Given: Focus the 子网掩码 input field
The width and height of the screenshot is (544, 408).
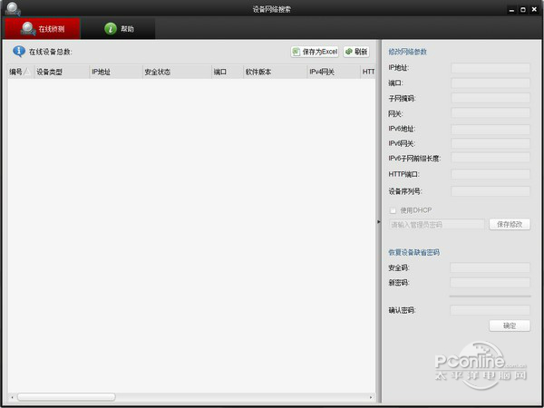Looking at the screenshot, I should tap(491, 98).
